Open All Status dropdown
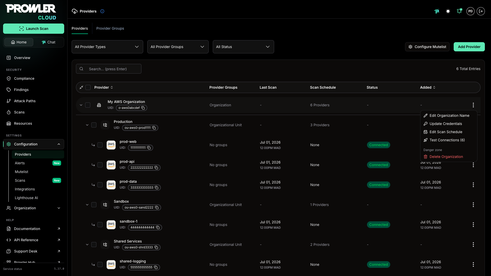This screenshot has height=276, width=491. tap(243, 47)
